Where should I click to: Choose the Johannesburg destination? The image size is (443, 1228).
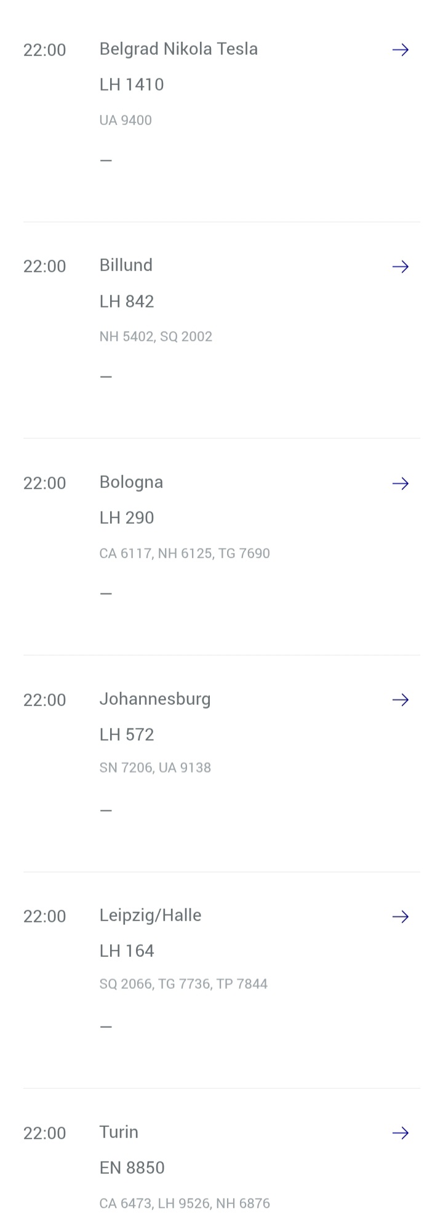[155, 699]
